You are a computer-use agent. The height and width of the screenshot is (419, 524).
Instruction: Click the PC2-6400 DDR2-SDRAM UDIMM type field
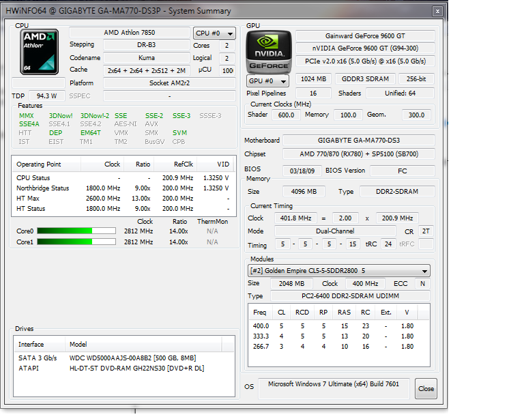(350, 295)
